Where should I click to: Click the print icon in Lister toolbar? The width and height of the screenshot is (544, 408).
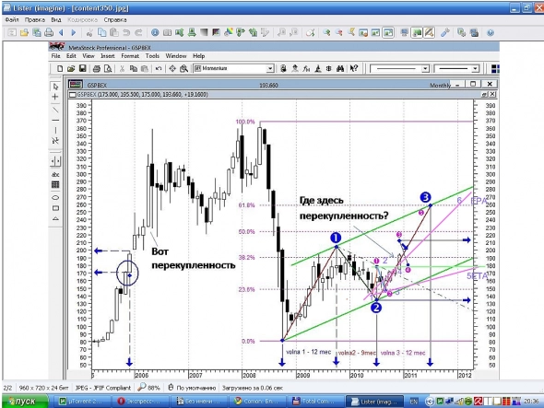pos(49,32)
